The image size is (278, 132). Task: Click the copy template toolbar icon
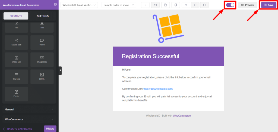[x=176, y=5]
